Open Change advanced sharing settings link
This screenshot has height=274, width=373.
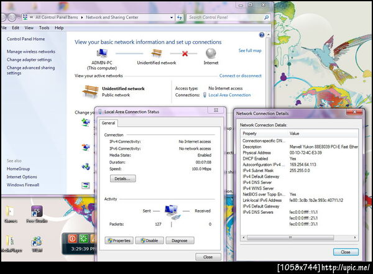(x=30, y=70)
